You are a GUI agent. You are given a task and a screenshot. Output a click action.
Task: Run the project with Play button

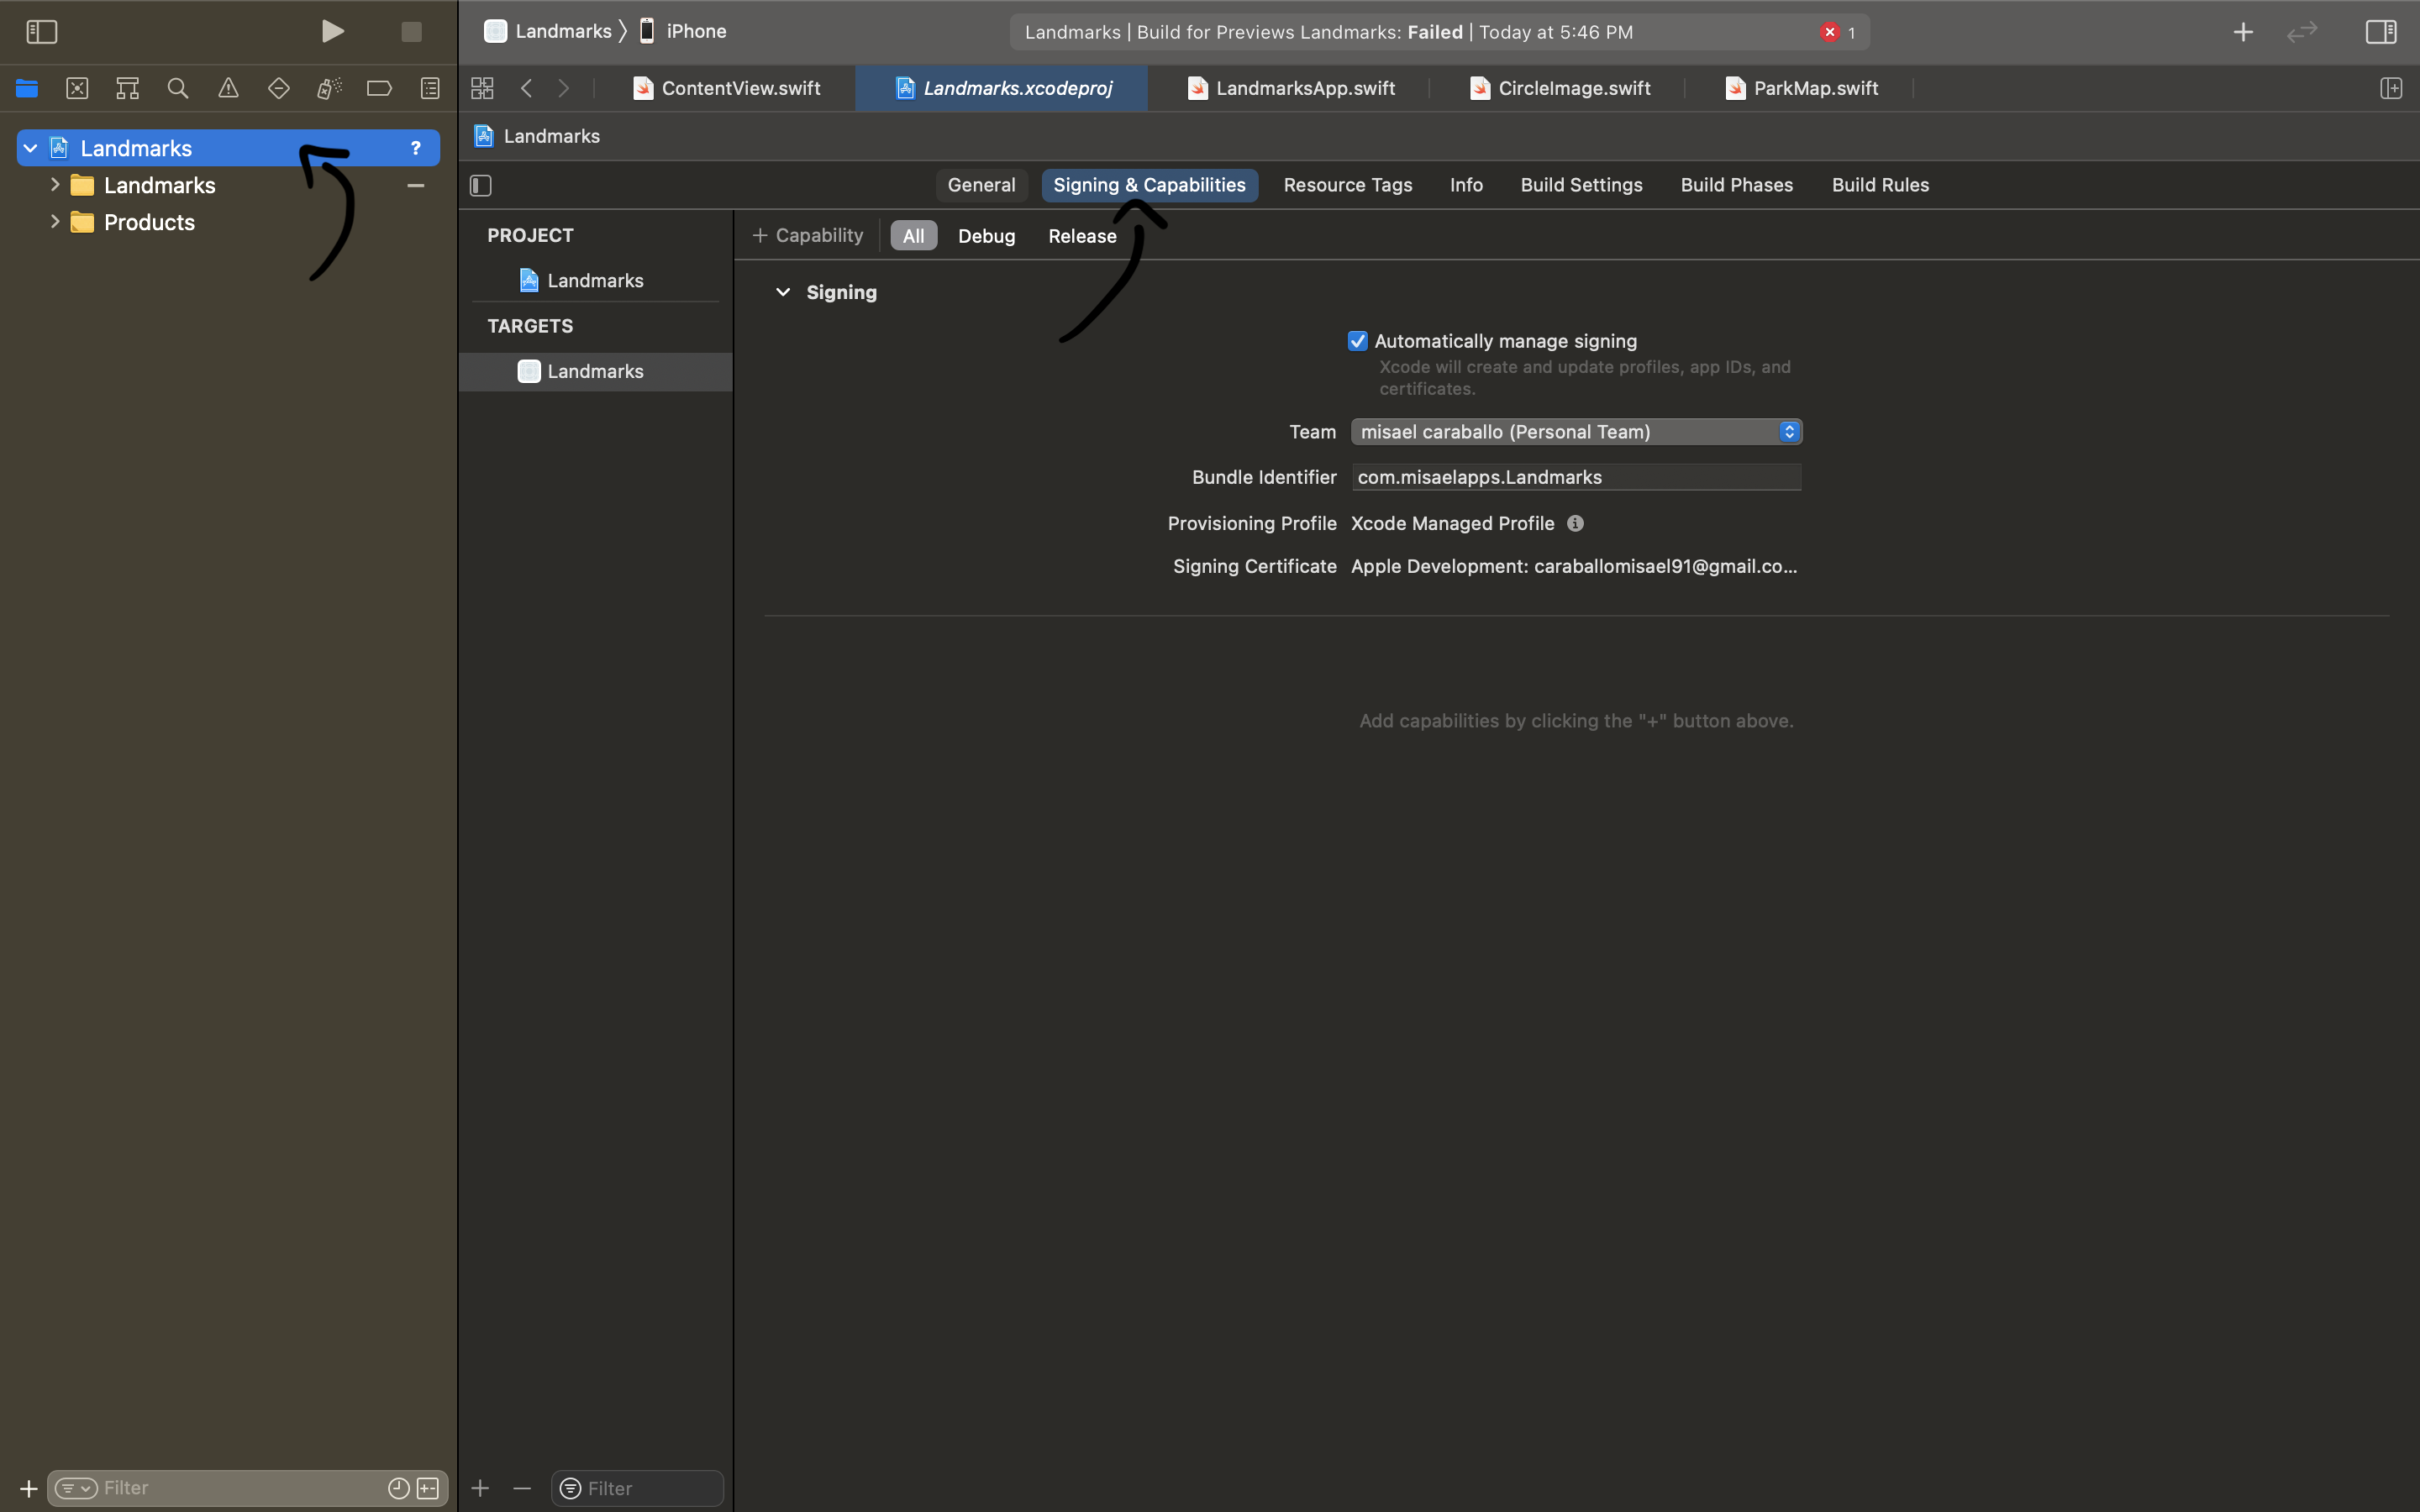333,32
